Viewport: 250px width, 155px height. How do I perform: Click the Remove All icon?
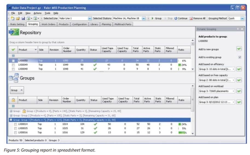point(191,19)
